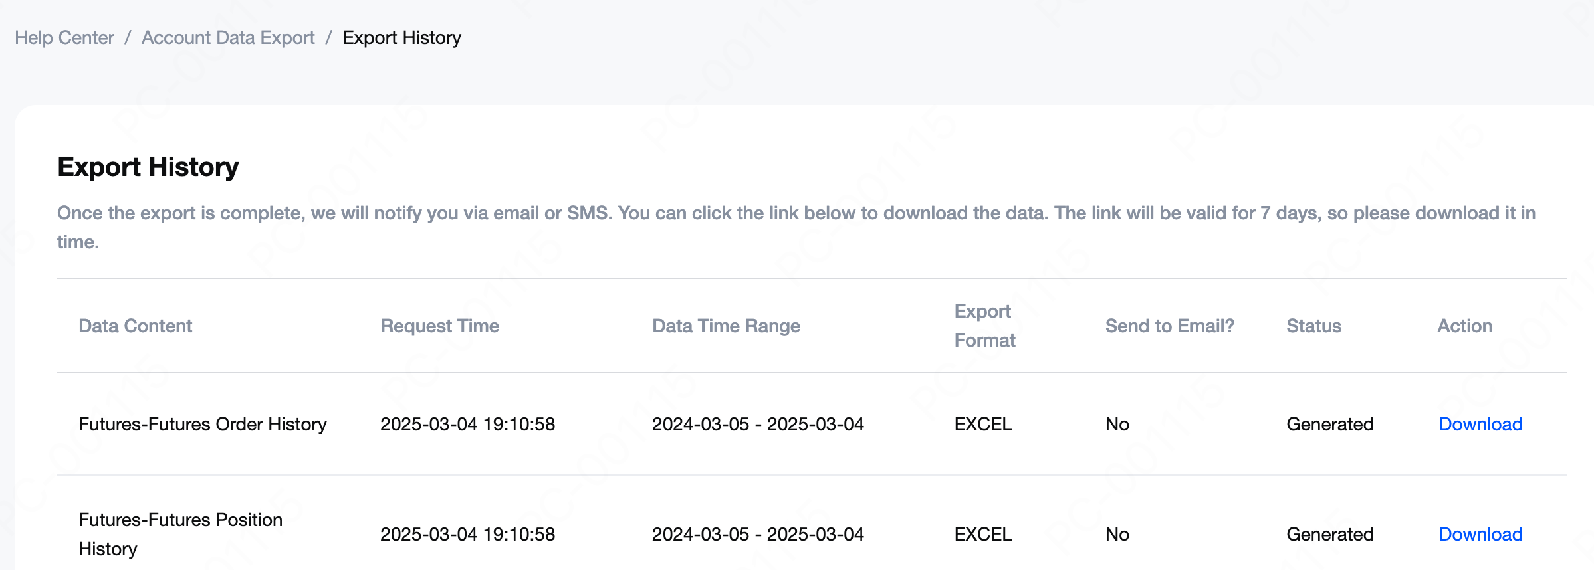Image resolution: width=1594 pixels, height=570 pixels.
Task: Click the Send to Email? column header
Action: (1169, 326)
